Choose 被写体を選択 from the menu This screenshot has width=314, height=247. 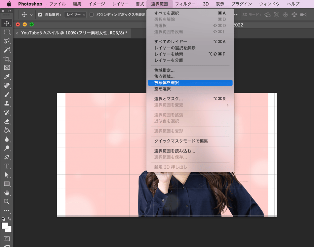(x=190, y=83)
